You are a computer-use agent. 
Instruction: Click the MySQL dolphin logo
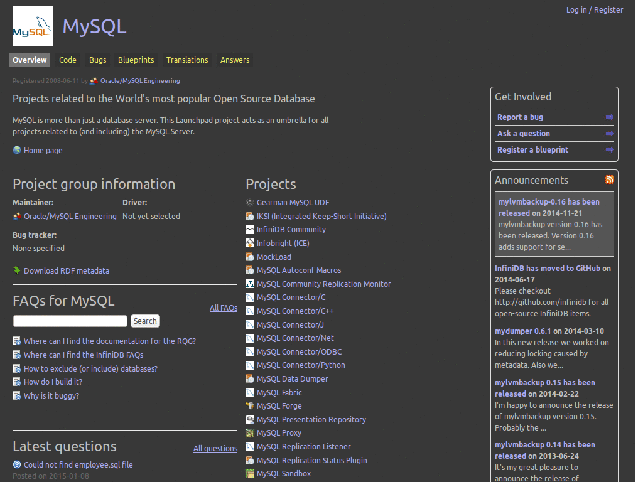pyautogui.click(x=33, y=26)
